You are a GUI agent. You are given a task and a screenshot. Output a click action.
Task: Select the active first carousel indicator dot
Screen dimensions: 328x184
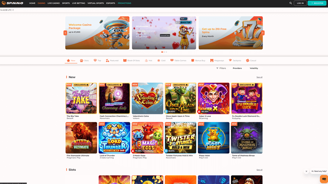pos(162,52)
